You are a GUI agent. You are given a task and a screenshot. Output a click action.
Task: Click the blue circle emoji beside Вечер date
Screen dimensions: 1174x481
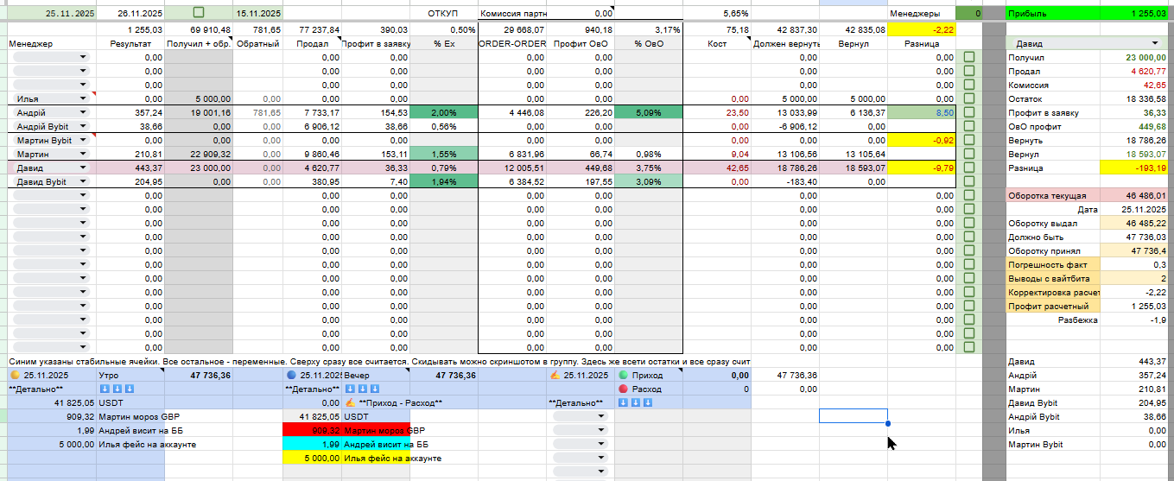click(291, 376)
